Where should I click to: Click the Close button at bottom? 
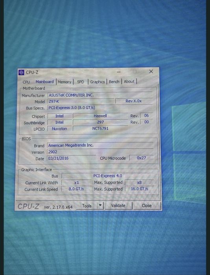[147, 205]
